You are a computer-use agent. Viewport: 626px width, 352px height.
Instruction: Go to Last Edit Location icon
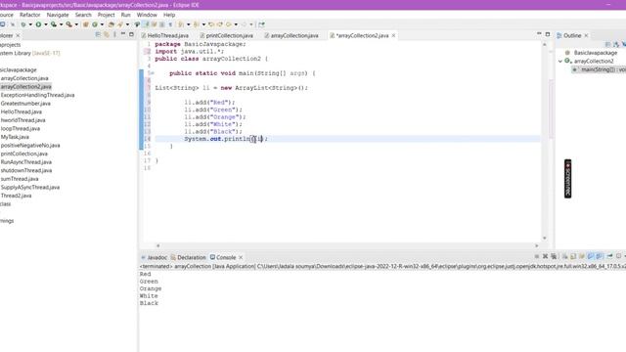211,24
